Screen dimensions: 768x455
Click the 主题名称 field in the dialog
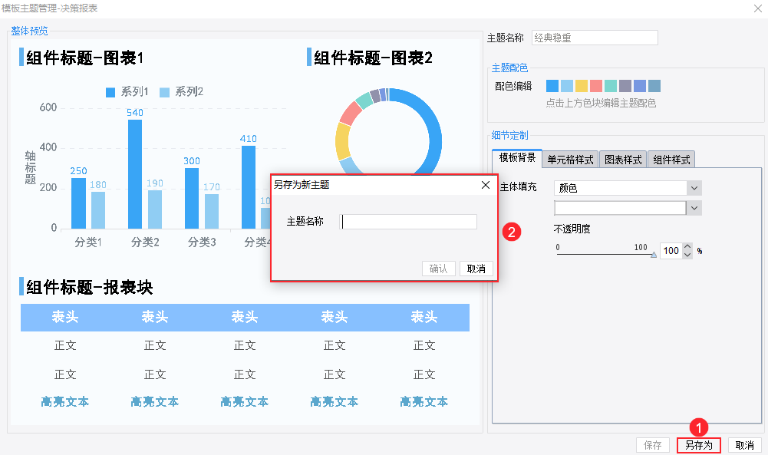tap(408, 222)
